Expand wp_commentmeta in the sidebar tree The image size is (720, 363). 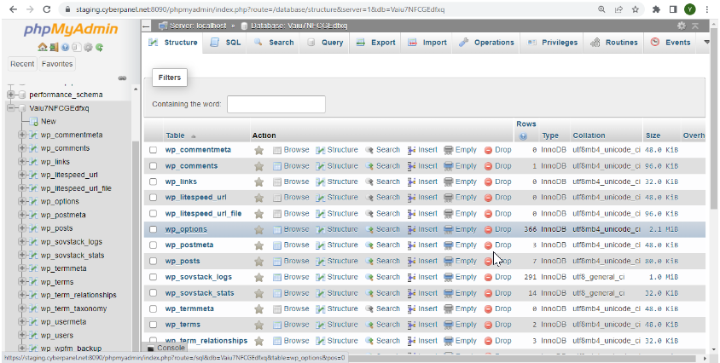click(21, 135)
